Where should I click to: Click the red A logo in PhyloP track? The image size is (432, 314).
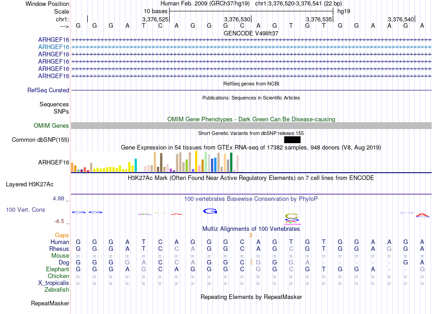pos(422,215)
